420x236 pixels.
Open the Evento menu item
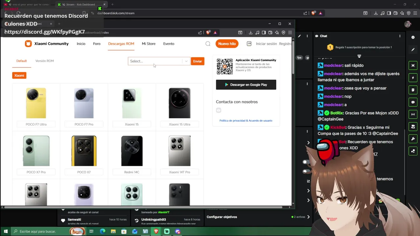pos(169,44)
